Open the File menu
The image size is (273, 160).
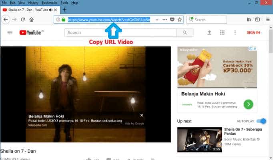click(4, 3)
